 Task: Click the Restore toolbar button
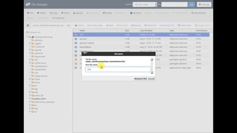121,13
